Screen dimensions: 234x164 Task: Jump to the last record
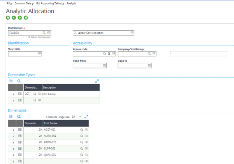click(26, 18)
